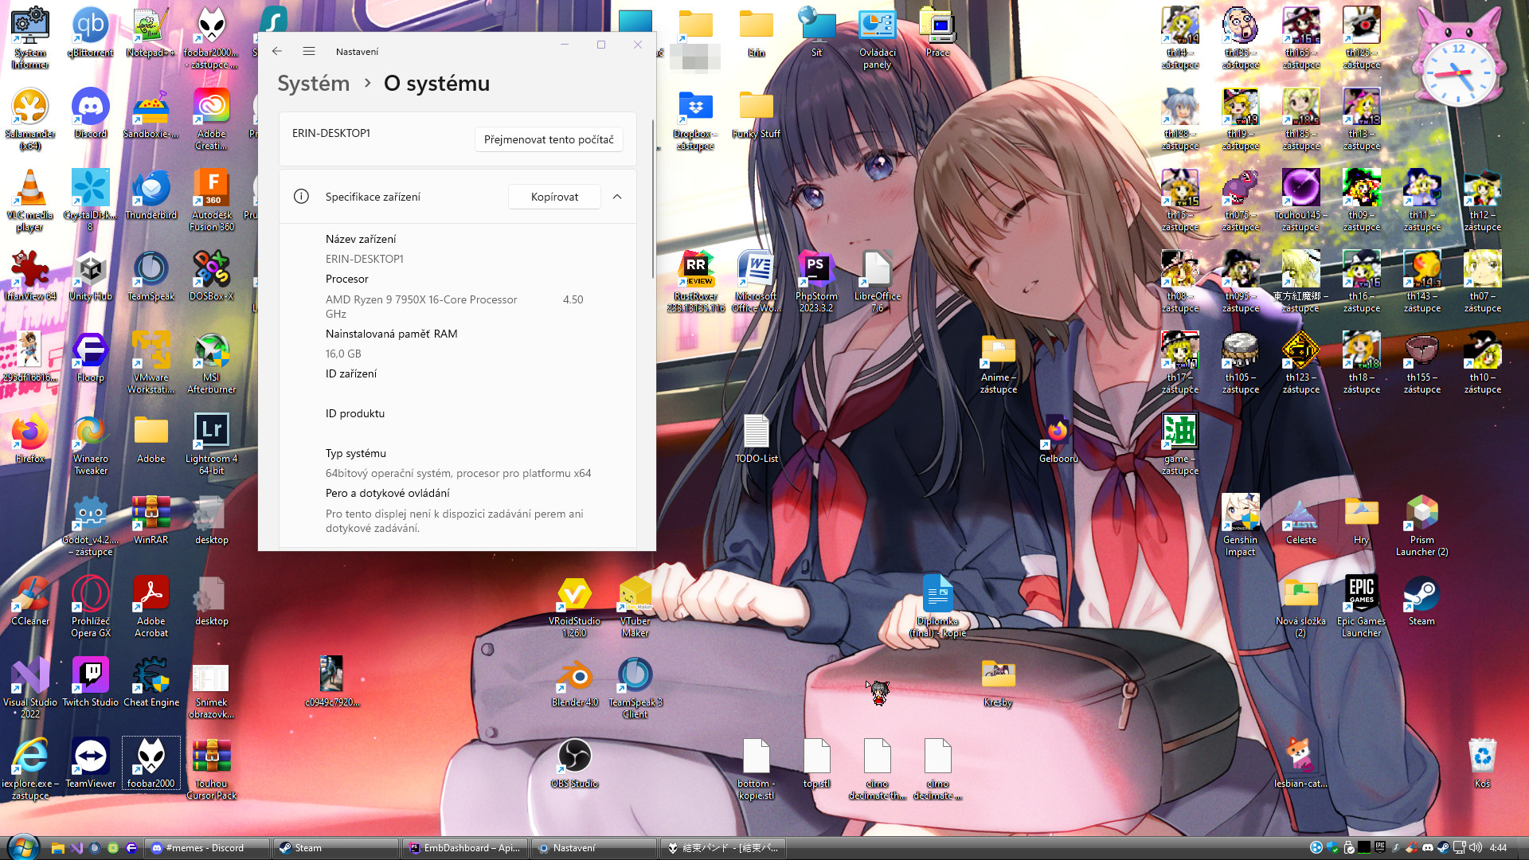This screenshot has height=860, width=1529.
Task: Select the Cheat Engine desktop icon
Action: coord(151,682)
